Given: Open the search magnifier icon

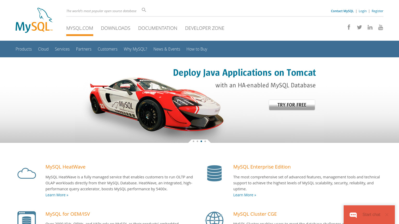Looking at the screenshot, I should pos(144,10).
